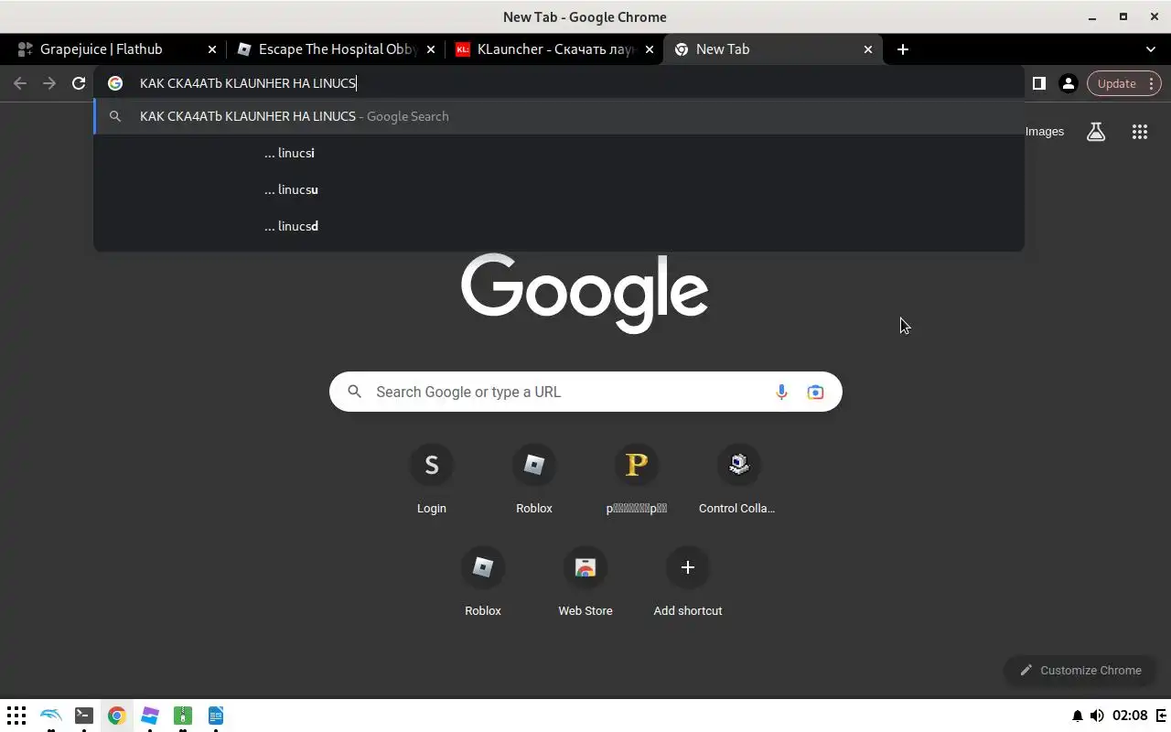The height and width of the screenshot is (732, 1171).
Task: Go forward with the forward arrow
Action: 49,83
